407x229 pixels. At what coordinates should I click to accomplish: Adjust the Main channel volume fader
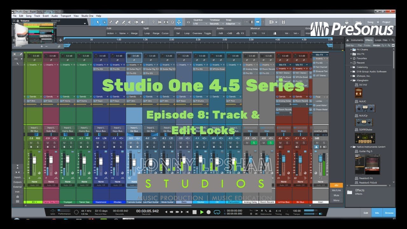click(x=321, y=158)
